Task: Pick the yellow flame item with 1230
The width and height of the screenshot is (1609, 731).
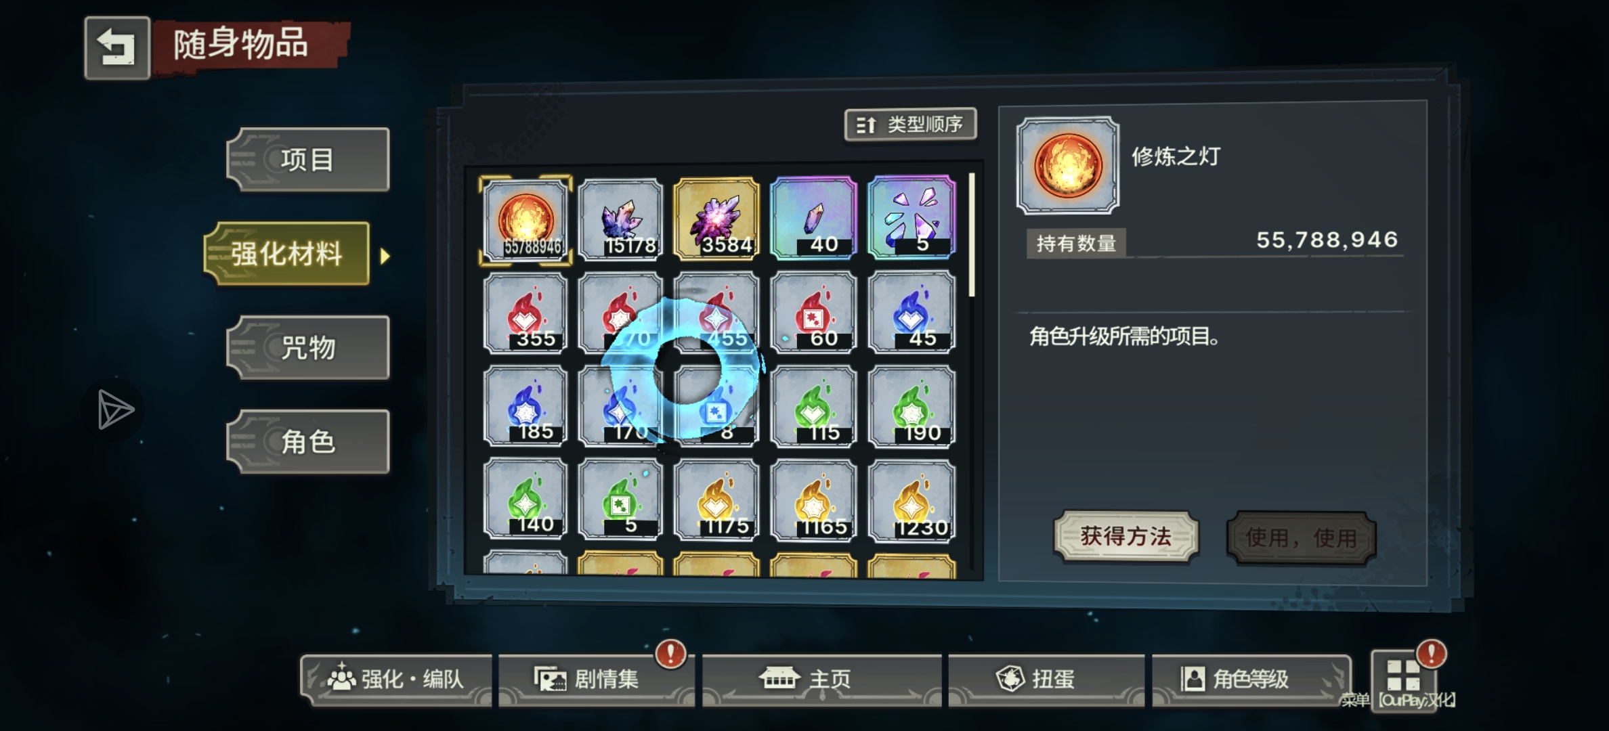Action: [x=911, y=501]
